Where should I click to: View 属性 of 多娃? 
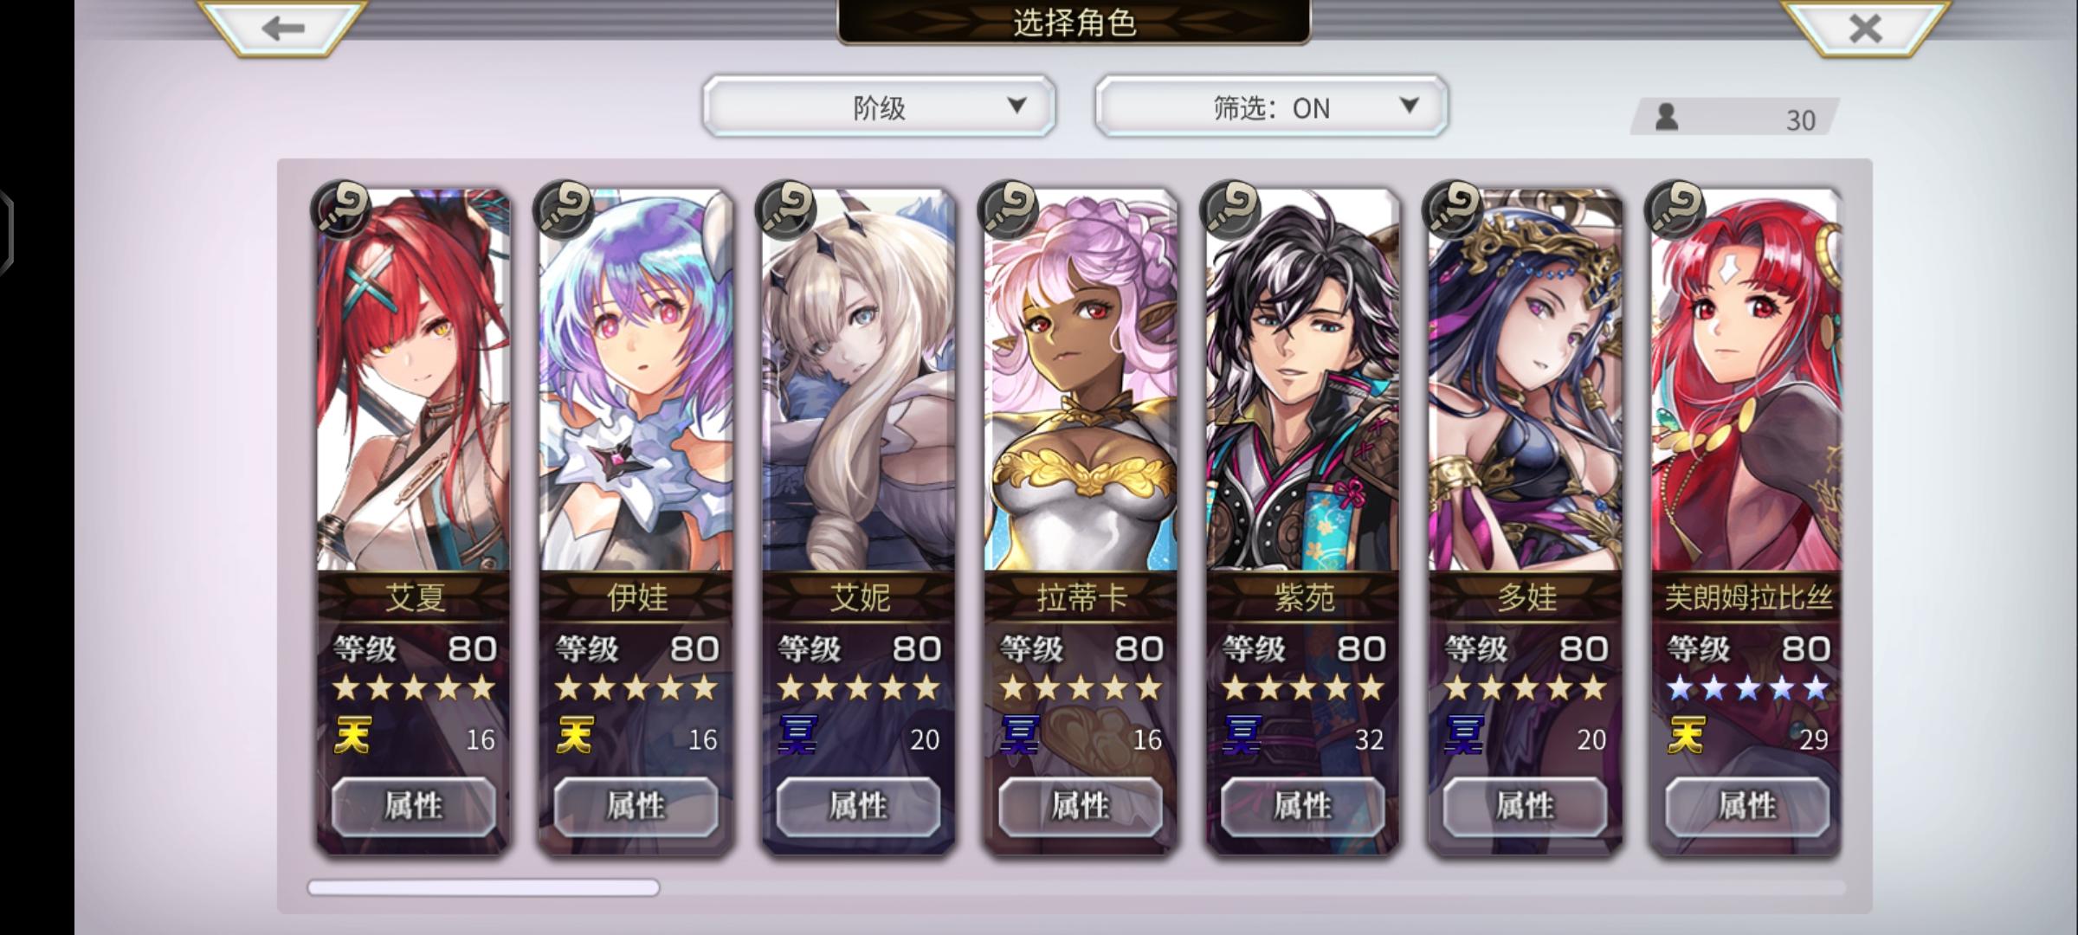(x=1525, y=806)
